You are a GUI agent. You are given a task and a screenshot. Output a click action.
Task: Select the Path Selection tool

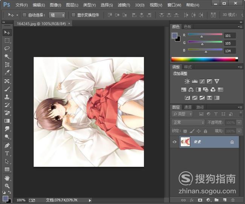7,161
